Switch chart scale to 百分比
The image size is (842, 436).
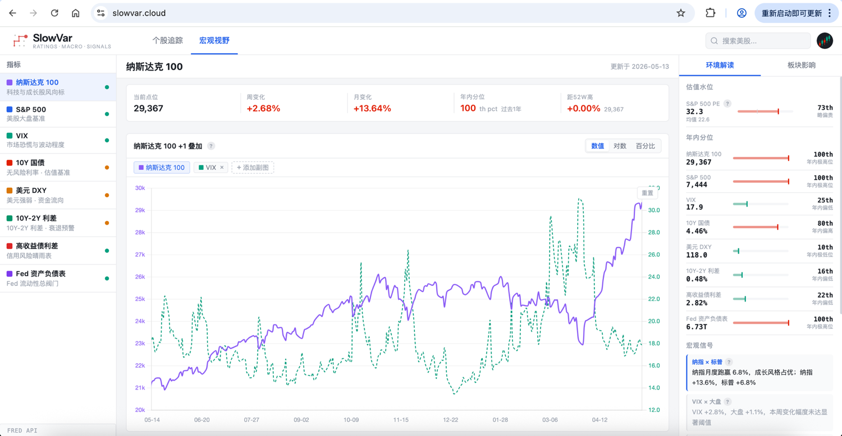tap(645, 146)
